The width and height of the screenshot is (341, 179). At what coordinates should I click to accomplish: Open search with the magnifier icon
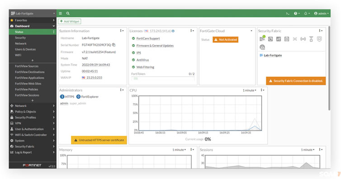(x=68, y=14)
